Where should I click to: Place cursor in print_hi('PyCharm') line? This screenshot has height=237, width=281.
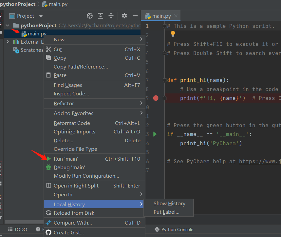(211, 143)
